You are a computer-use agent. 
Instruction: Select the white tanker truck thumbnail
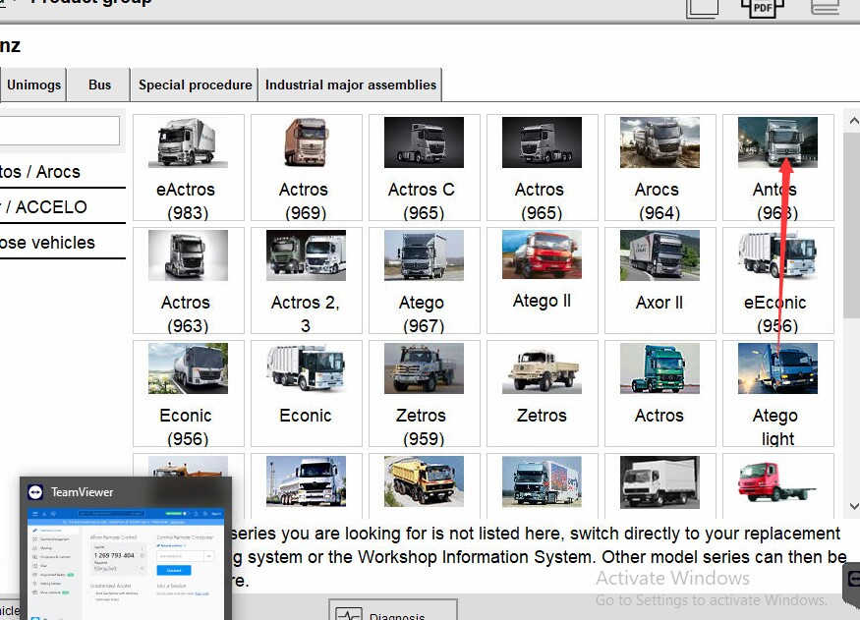coord(306,481)
